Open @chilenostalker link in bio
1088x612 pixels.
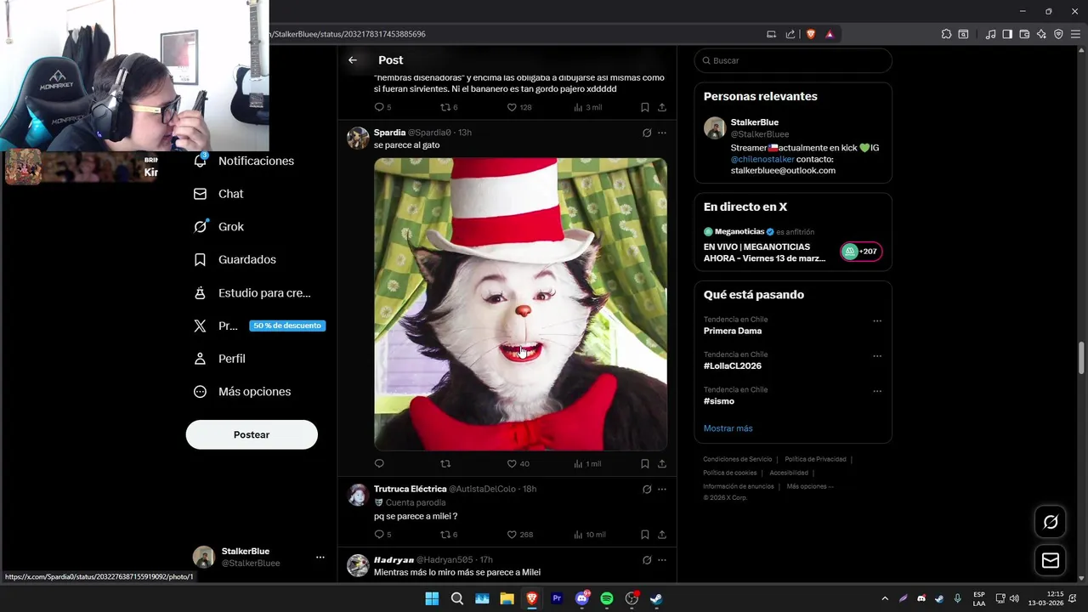(762, 159)
